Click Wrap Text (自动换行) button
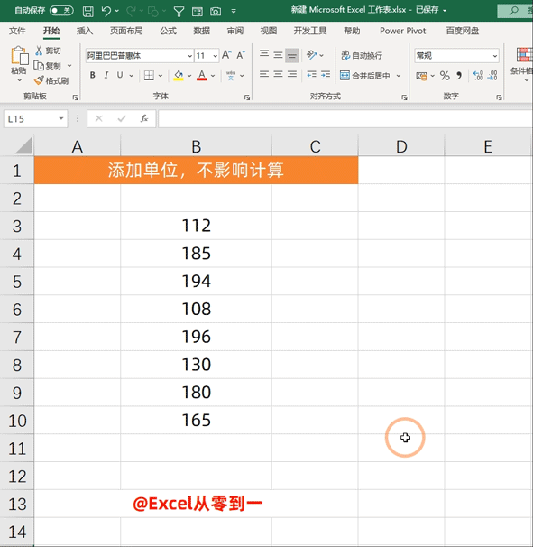Screen dimensions: 533x547 pyautogui.click(x=362, y=55)
